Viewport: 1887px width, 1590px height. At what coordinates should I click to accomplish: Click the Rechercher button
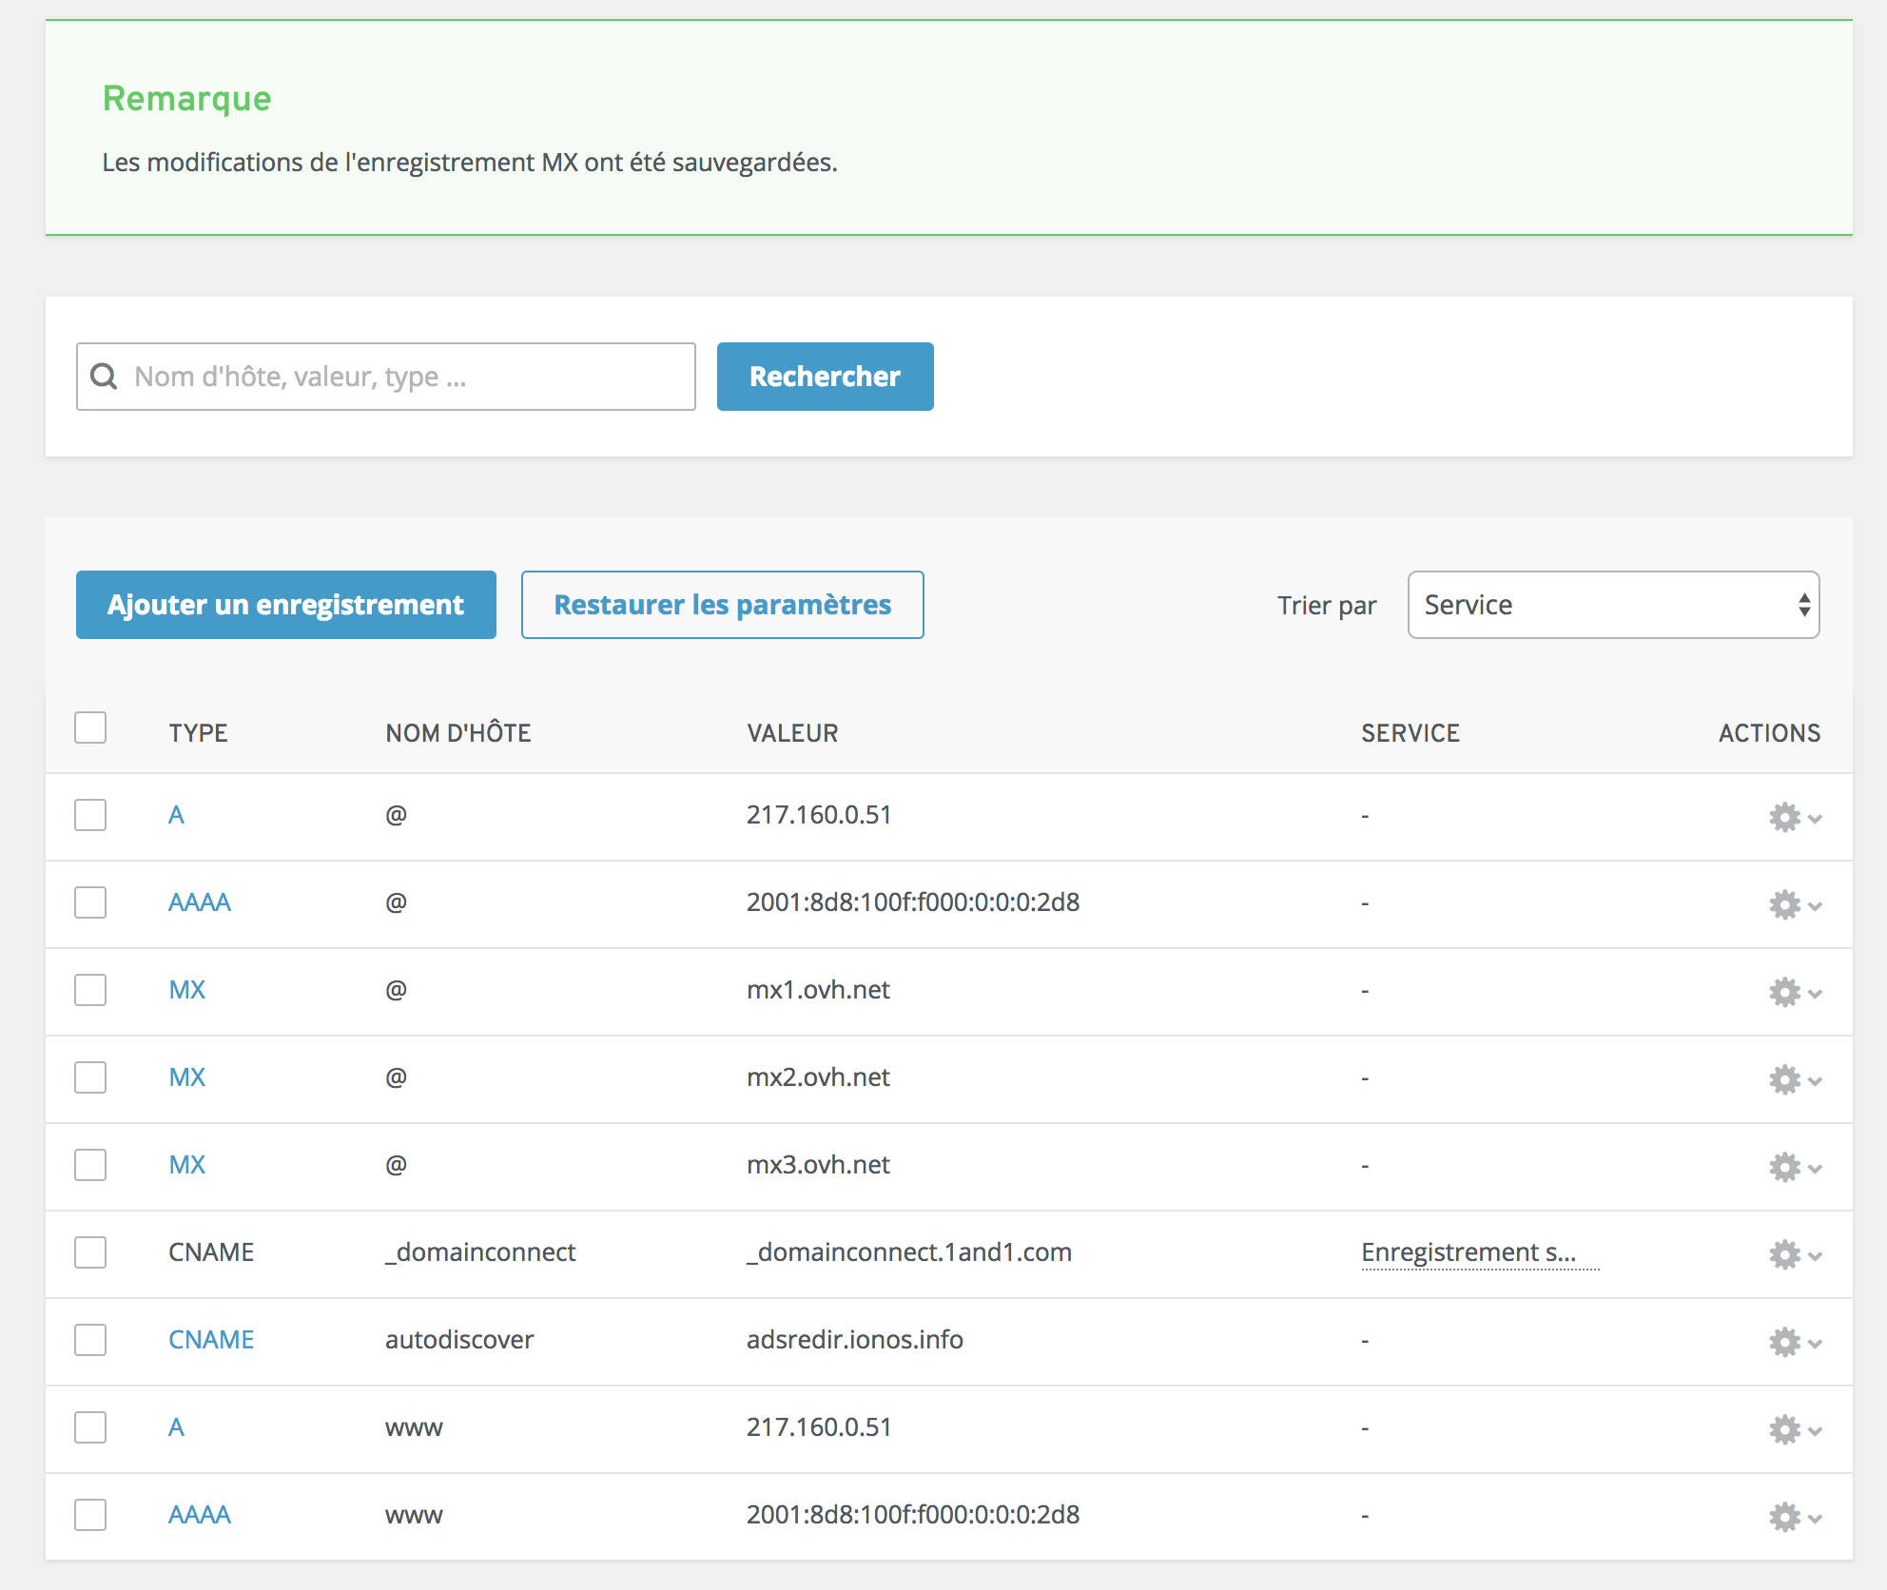tap(825, 377)
